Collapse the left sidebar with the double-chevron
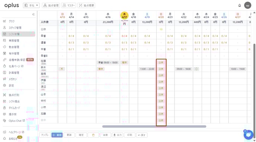Screen dimensions: 256x142 33,14
